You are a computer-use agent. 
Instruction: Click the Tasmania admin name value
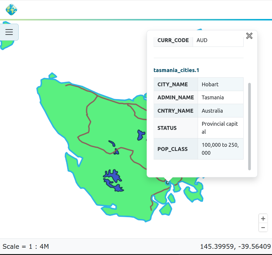(213, 98)
